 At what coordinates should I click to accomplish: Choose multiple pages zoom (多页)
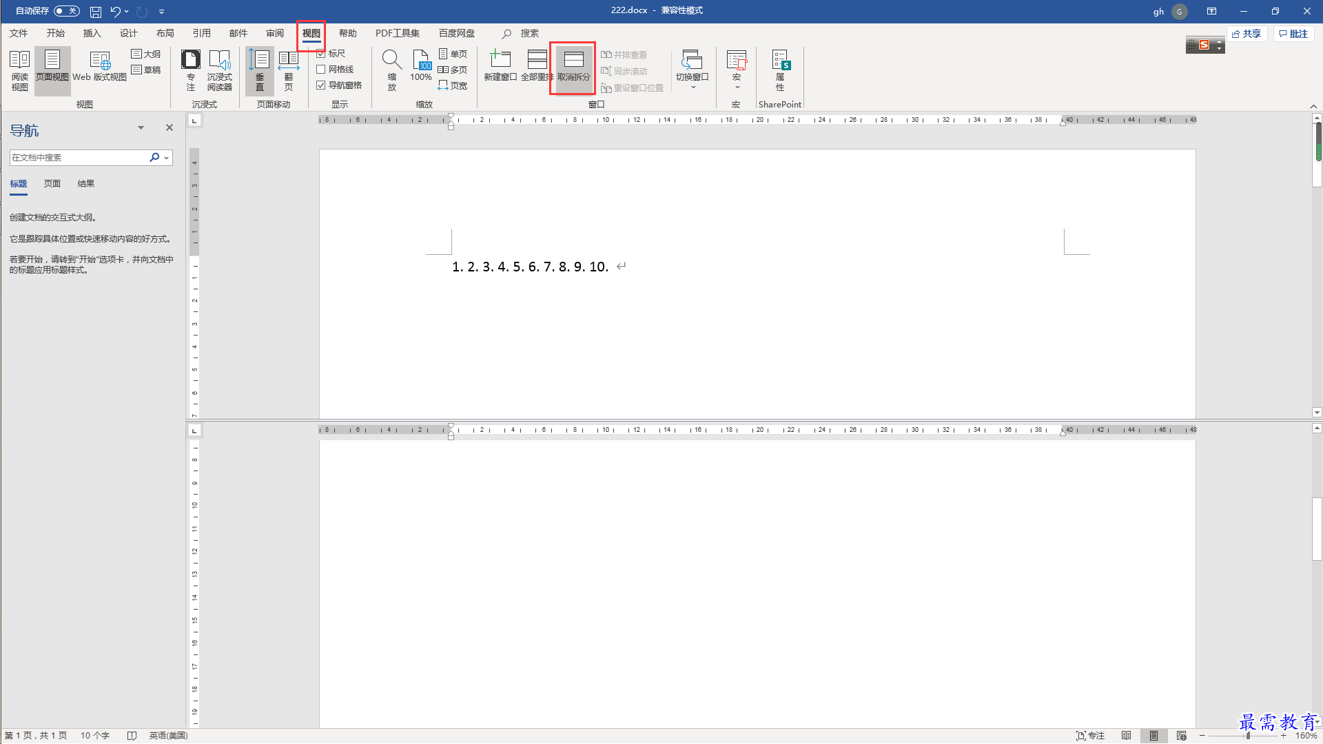pyautogui.click(x=453, y=70)
